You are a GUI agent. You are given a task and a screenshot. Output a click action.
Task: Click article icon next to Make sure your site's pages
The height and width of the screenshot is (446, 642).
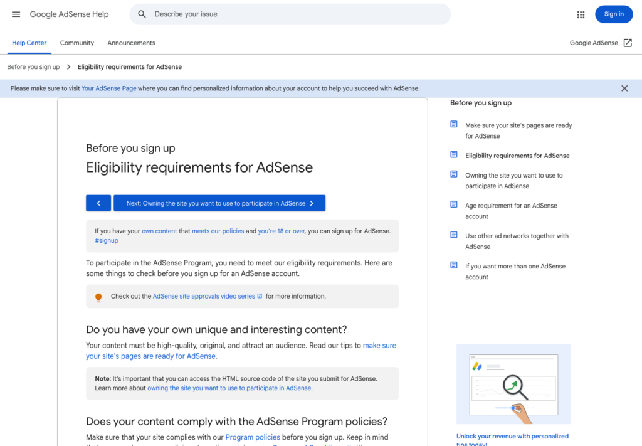tap(454, 124)
